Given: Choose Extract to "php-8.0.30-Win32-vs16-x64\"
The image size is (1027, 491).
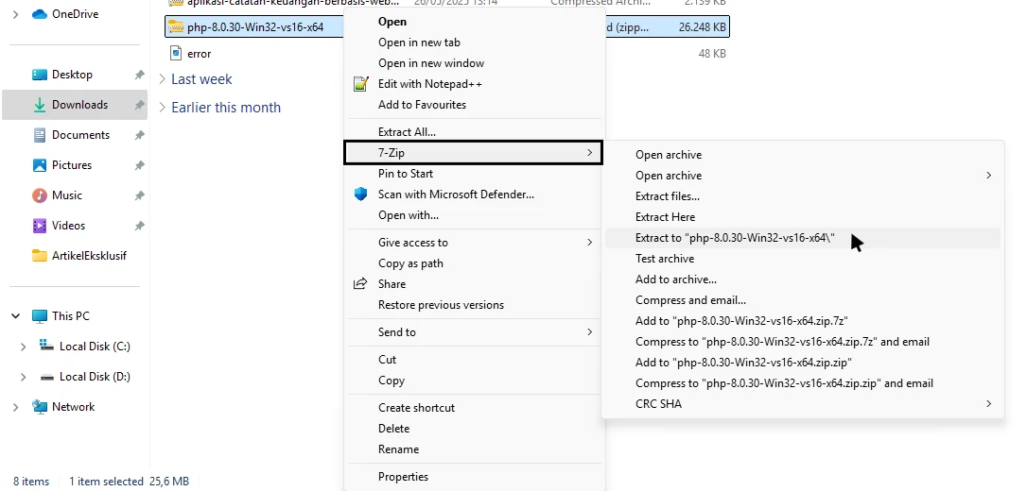Looking at the screenshot, I should 802,238.
